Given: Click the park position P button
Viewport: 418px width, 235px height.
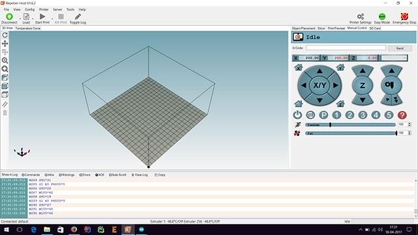Looking at the screenshot, I should (323, 115).
